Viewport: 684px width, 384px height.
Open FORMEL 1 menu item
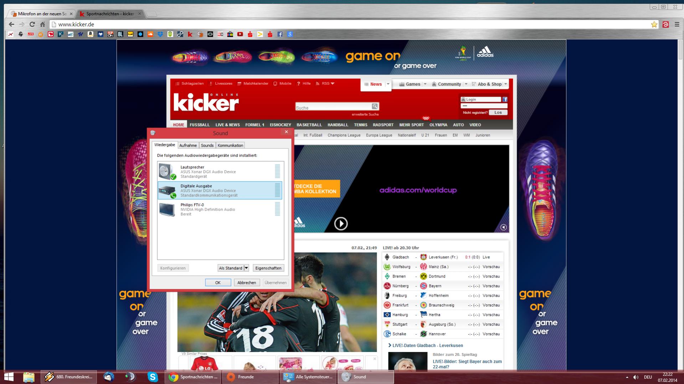tap(254, 125)
